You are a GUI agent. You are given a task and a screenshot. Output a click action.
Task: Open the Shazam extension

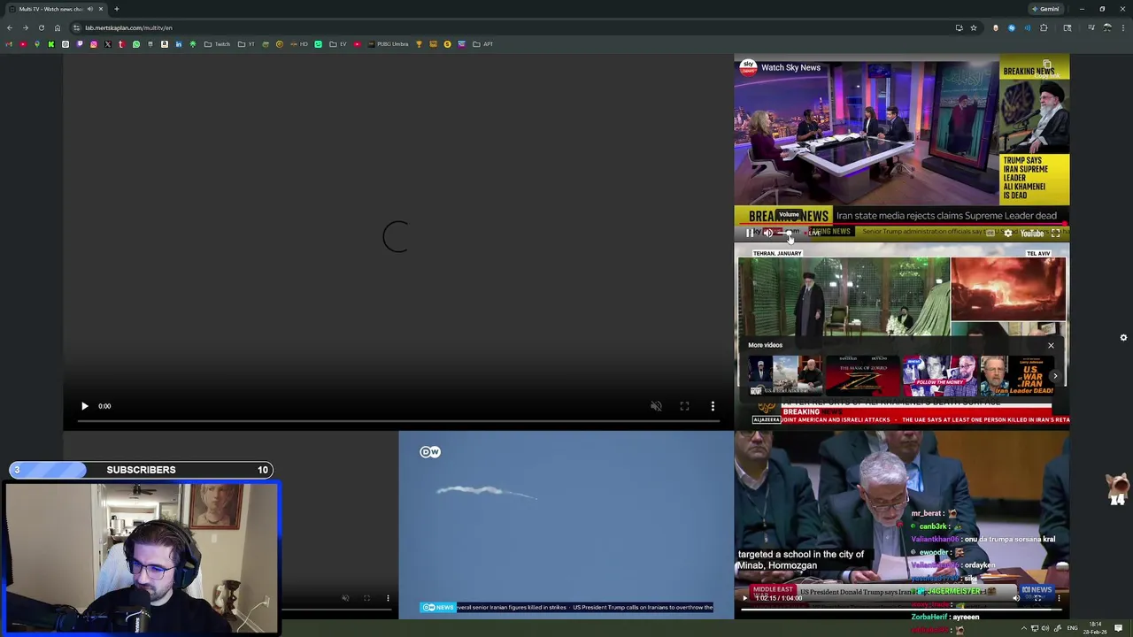(x=1011, y=27)
